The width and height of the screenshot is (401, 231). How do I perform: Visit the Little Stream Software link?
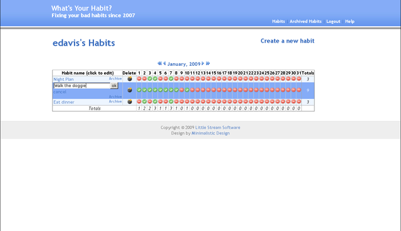pos(217,128)
